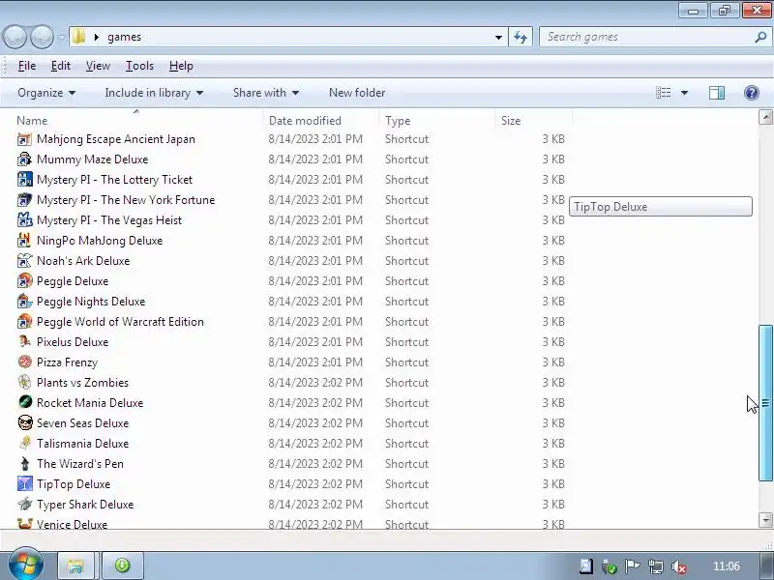Screen dimensions: 774x580
Task: Click the games address bar path
Action: point(125,37)
